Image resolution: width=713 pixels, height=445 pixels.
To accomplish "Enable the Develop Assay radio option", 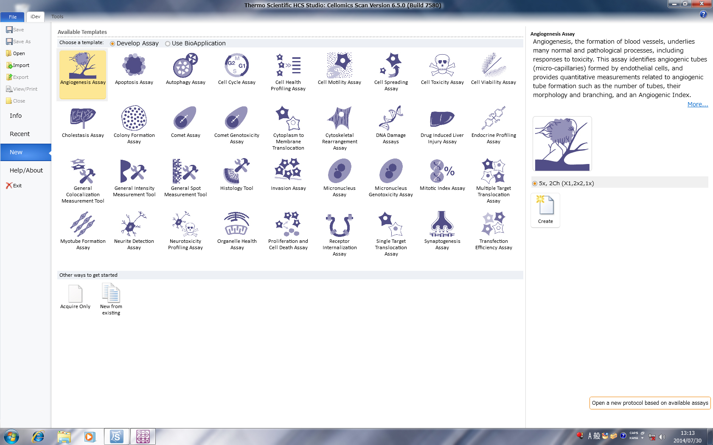I will [112, 44].
